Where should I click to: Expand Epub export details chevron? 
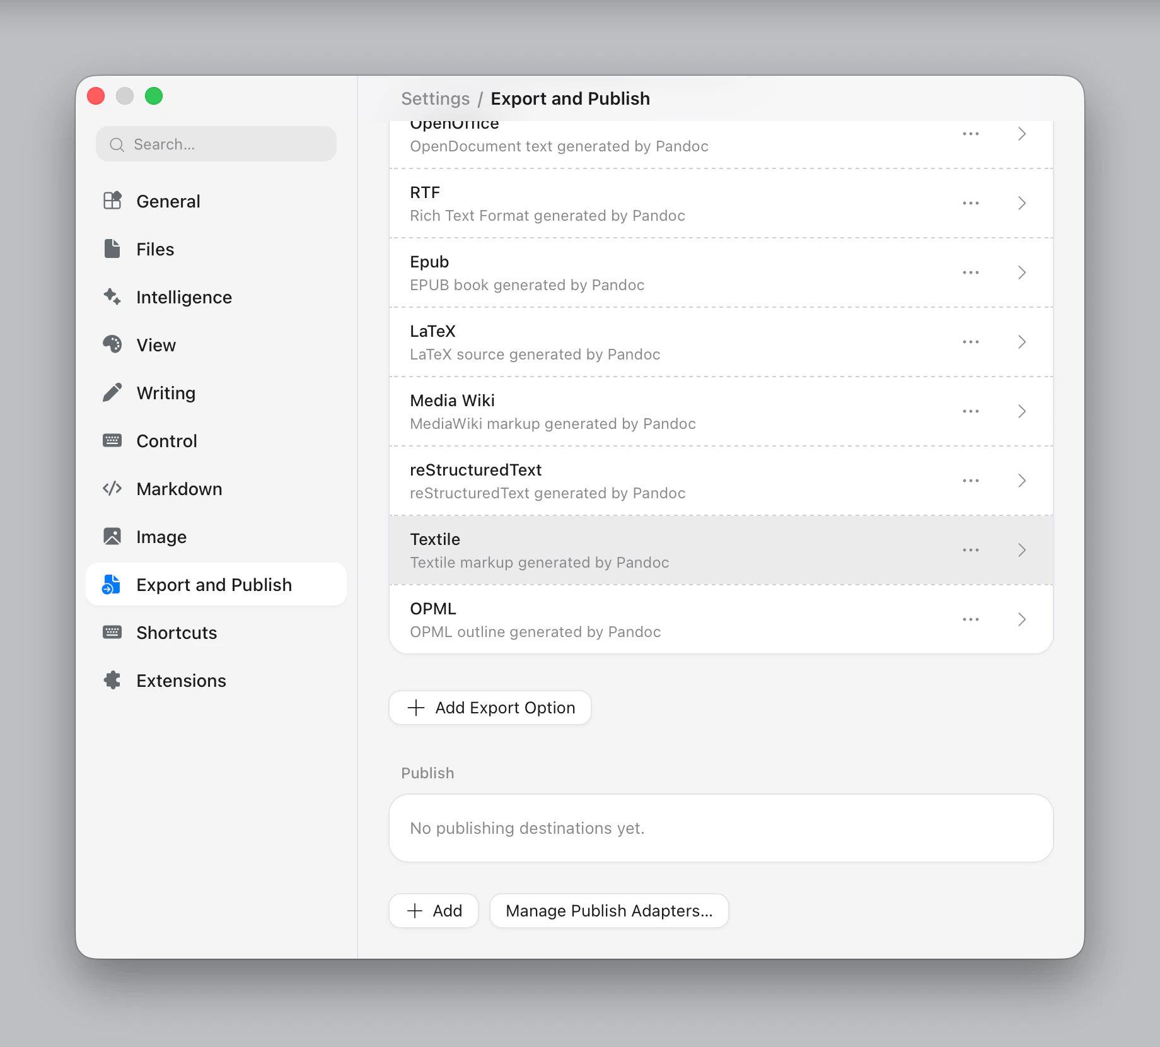click(x=1022, y=272)
